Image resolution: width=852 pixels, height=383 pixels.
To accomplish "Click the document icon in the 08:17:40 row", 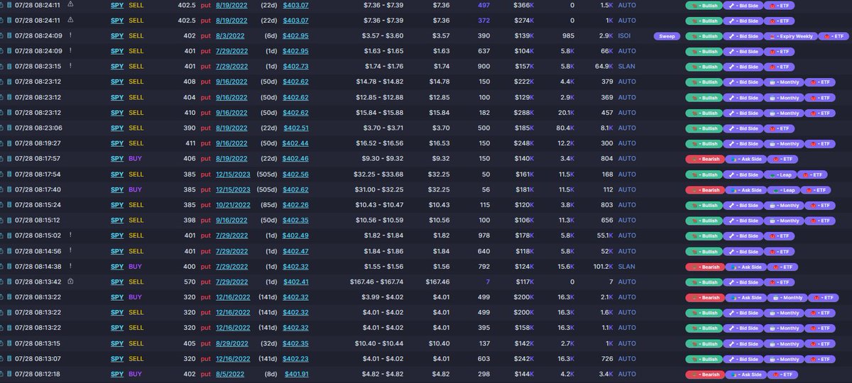I will [10, 189].
